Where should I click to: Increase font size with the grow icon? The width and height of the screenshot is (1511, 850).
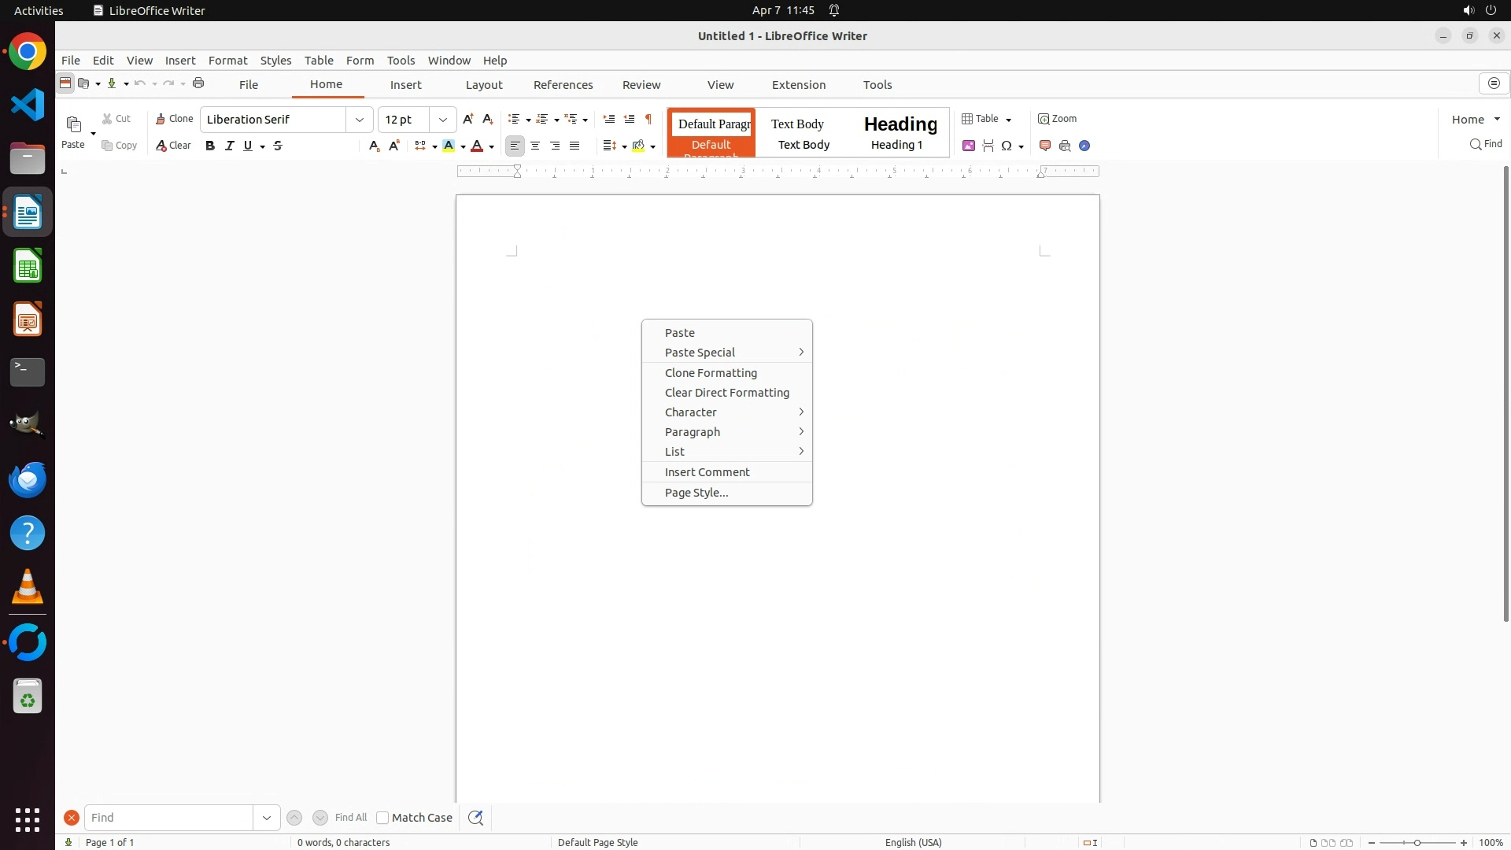tap(468, 119)
